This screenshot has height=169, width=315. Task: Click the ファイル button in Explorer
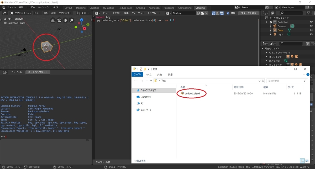click(x=137, y=75)
